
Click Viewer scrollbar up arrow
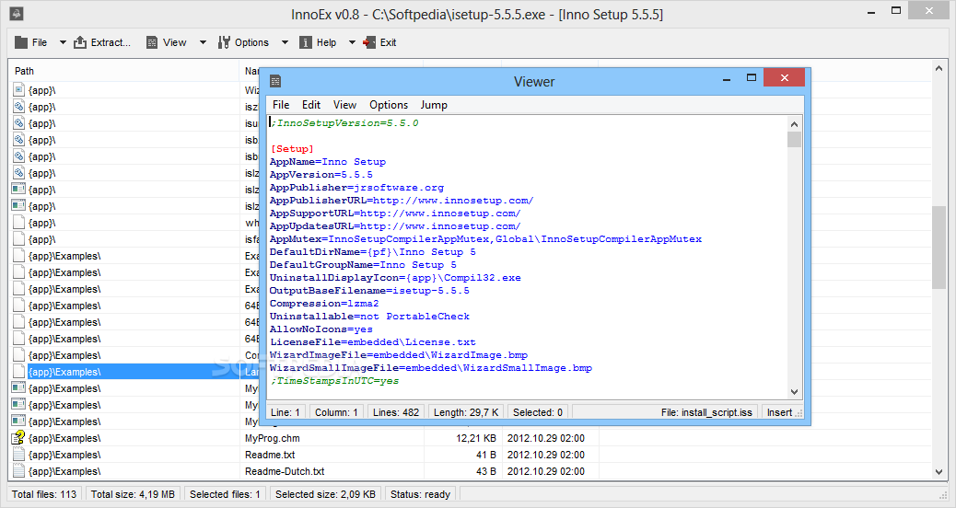[x=794, y=124]
